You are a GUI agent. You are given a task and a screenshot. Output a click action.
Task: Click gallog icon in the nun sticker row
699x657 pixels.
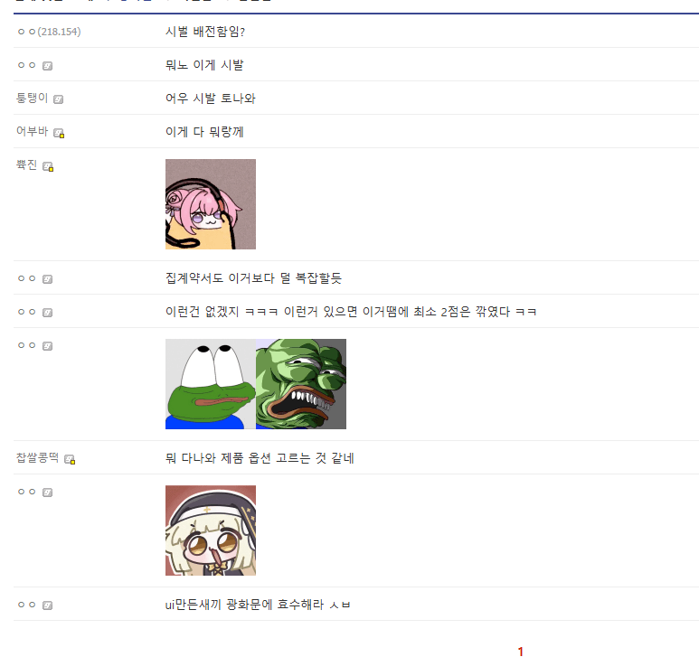pos(48,493)
